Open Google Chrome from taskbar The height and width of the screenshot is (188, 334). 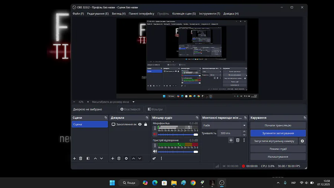[193, 183]
